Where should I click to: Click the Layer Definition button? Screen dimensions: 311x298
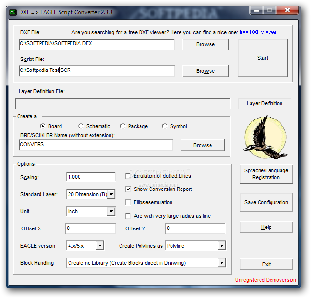click(x=264, y=103)
